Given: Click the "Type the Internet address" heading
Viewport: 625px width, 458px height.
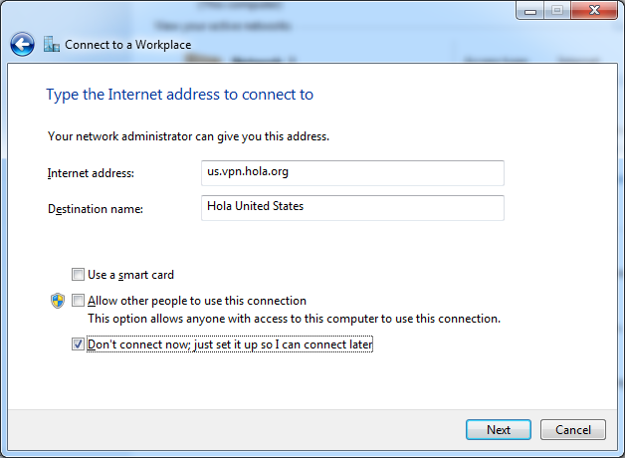Looking at the screenshot, I should click(x=180, y=95).
